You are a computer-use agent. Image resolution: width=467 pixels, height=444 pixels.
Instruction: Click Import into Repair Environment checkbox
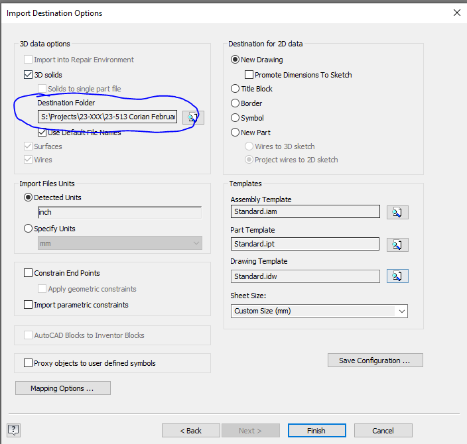pyautogui.click(x=28, y=60)
